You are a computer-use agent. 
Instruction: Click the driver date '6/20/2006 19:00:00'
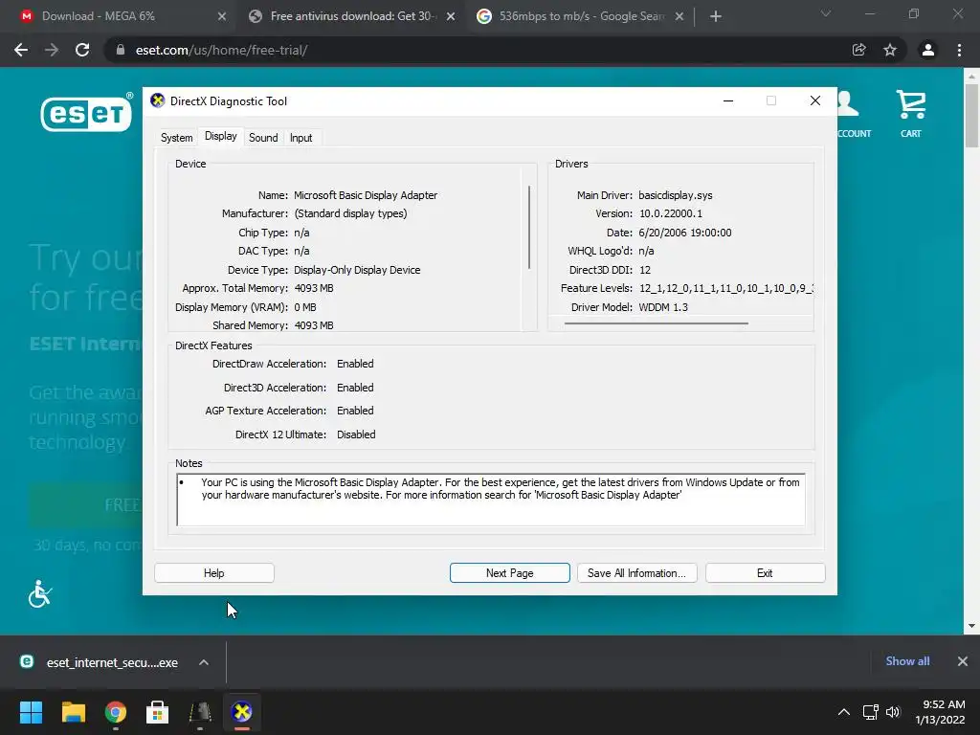pyautogui.click(x=685, y=233)
